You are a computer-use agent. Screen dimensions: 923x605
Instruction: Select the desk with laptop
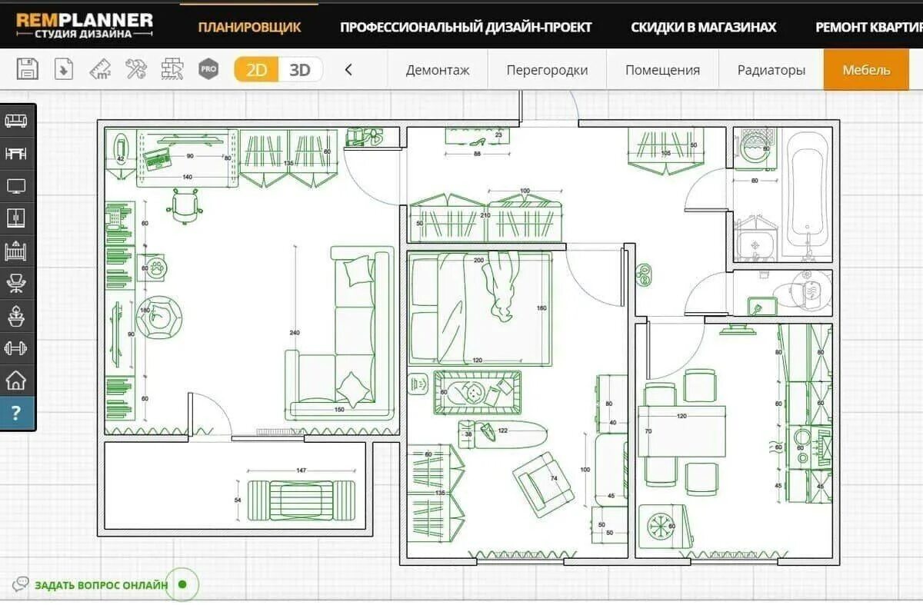(186, 159)
